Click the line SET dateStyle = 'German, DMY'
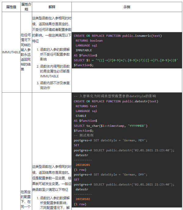Image resolution: width=183 pixels, height=210 pixels. coord(110,175)
